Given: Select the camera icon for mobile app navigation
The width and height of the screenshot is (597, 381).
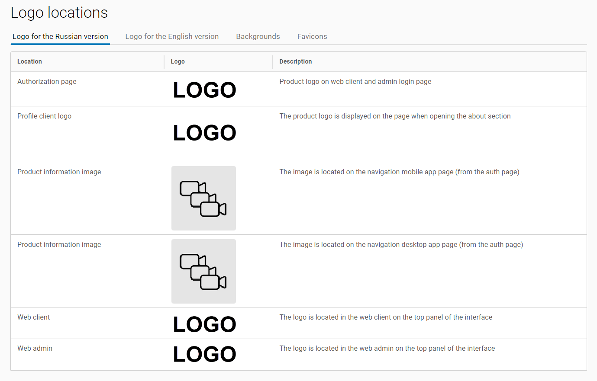Looking at the screenshot, I should click(203, 198).
